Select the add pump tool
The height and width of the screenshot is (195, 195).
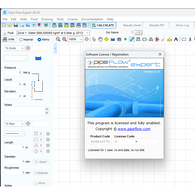157,39
